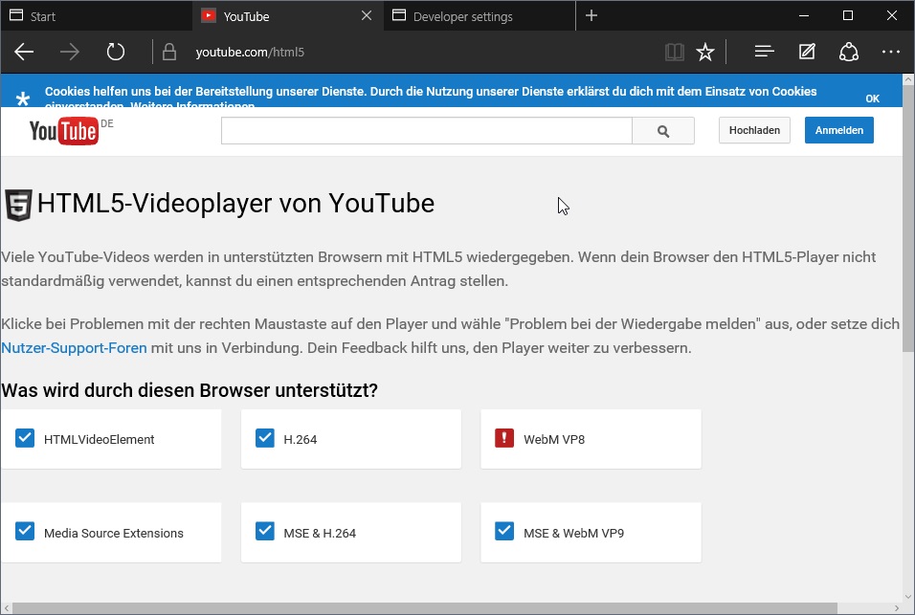Click the forward navigation arrow

point(70,52)
